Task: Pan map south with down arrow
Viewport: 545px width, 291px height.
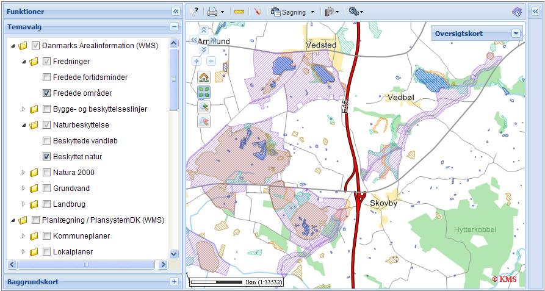Action: [x=204, y=49]
